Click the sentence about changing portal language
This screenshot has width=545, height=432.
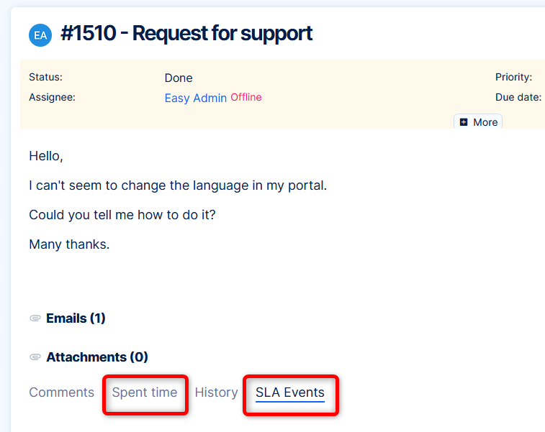pyautogui.click(x=178, y=185)
